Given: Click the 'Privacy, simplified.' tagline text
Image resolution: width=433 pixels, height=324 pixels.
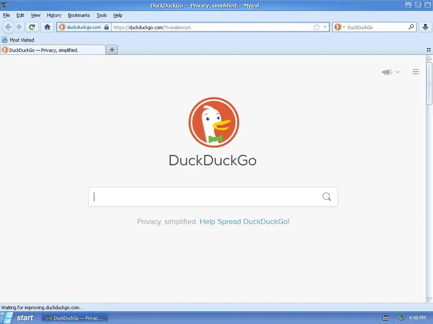Looking at the screenshot, I should [167, 221].
